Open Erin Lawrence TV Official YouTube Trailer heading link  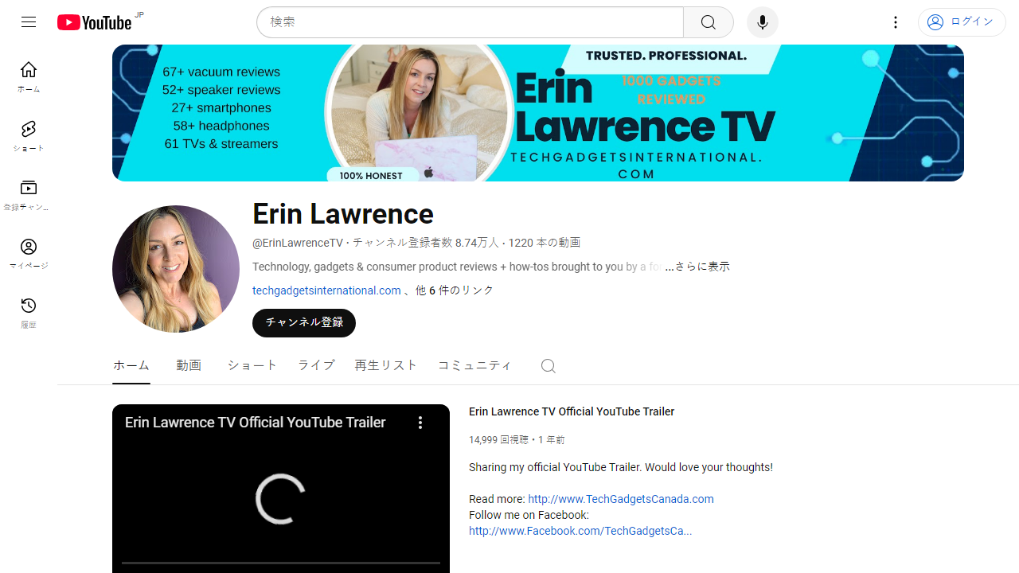click(572, 411)
